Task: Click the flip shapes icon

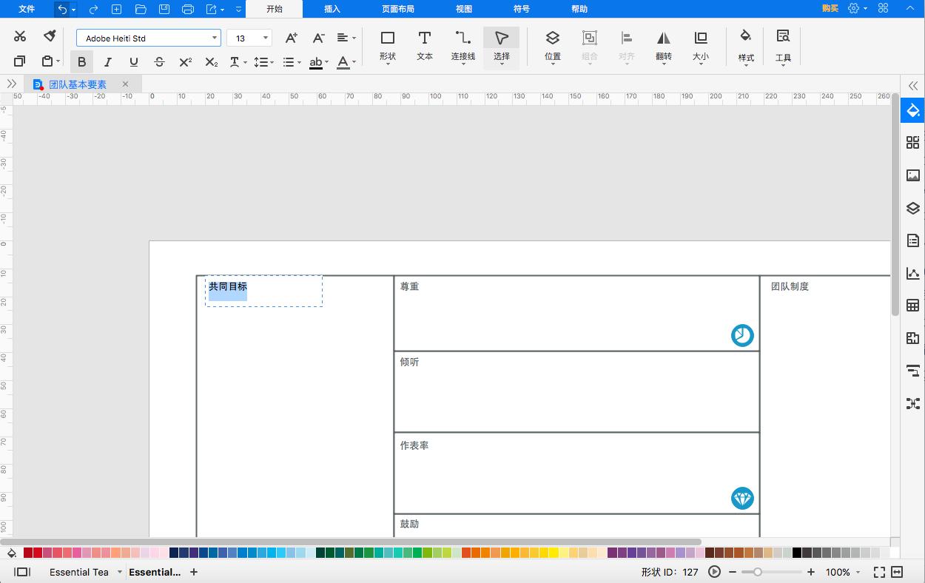Action: (x=663, y=45)
